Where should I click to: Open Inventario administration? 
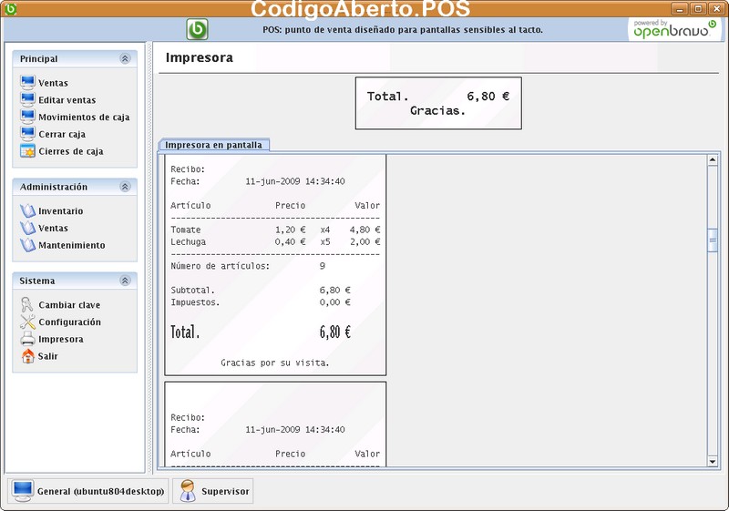click(60, 211)
